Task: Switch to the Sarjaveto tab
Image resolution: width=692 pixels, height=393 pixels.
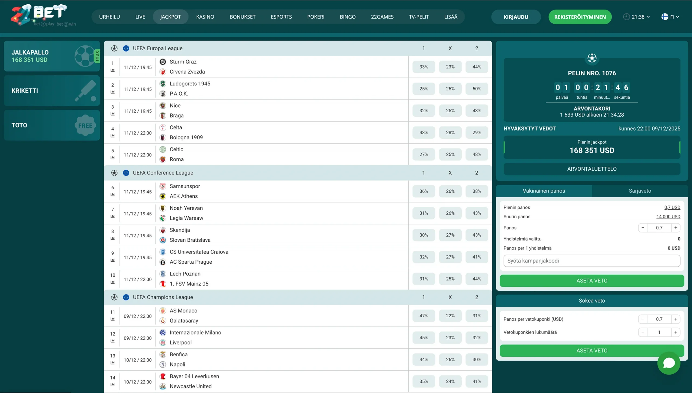Action: click(639, 191)
